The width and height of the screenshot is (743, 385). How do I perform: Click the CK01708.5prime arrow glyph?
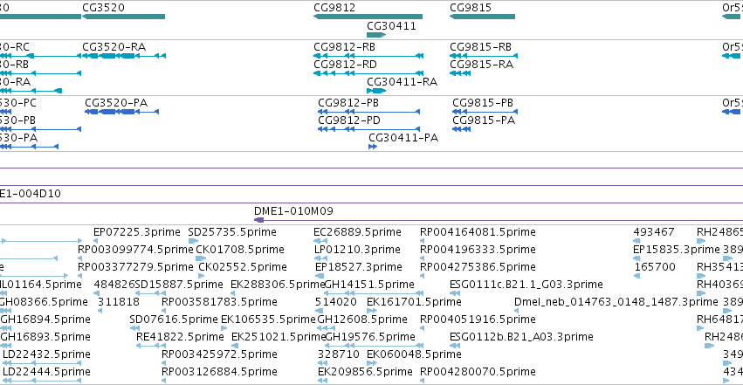[201, 258]
